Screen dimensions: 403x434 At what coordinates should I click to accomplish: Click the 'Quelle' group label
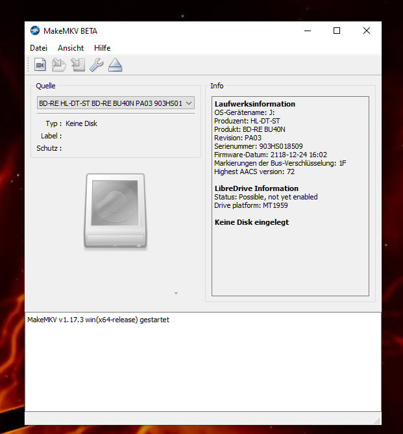tap(45, 86)
